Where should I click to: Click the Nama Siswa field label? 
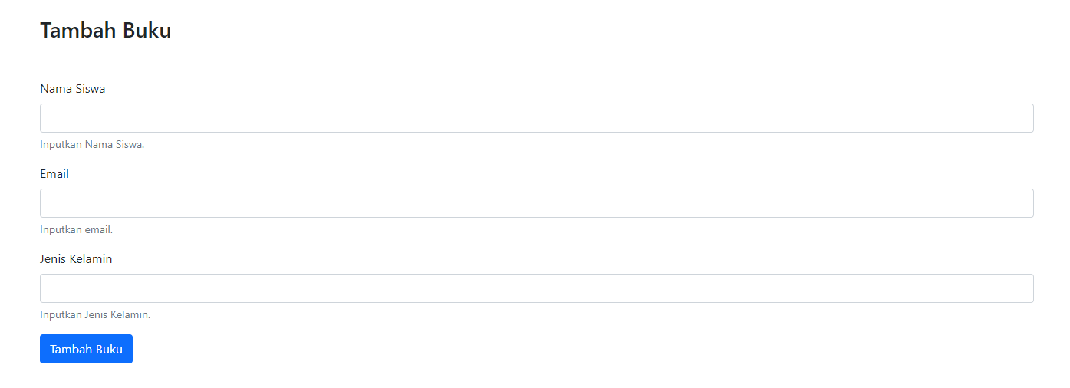tap(73, 89)
